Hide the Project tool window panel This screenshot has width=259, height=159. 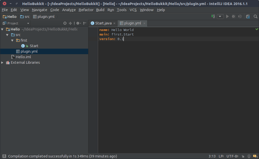[x=85, y=23]
